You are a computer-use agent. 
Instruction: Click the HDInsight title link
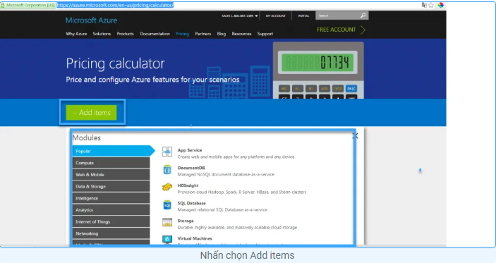click(x=188, y=185)
